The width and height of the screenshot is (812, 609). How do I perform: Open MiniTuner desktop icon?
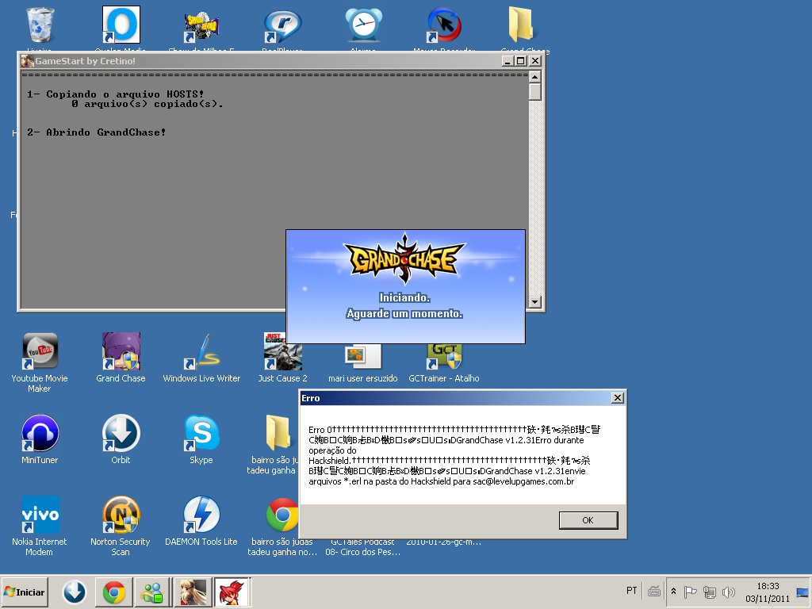(40, 434)
